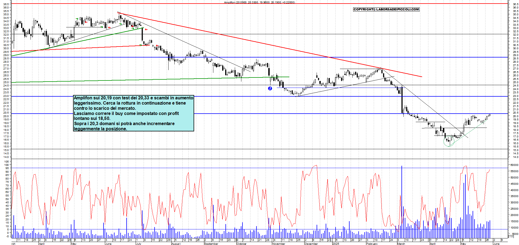This screenshot has width=519, height=245.
Task: Click the 40000 volume axis label
Action: click(514, 190)
